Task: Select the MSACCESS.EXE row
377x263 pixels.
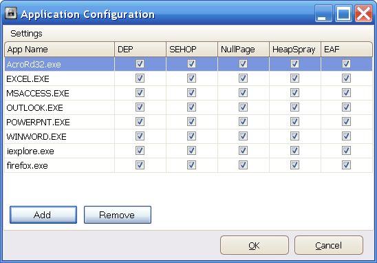Action: click(x=188, y=93)
